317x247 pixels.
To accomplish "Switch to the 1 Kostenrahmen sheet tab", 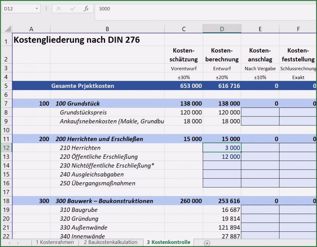I will [55, 242].
